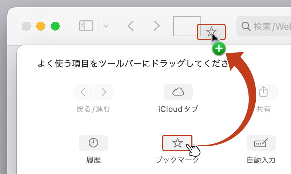Select the ブックマーク star item in the palette
291x174 pixels.
coord(177,143)
